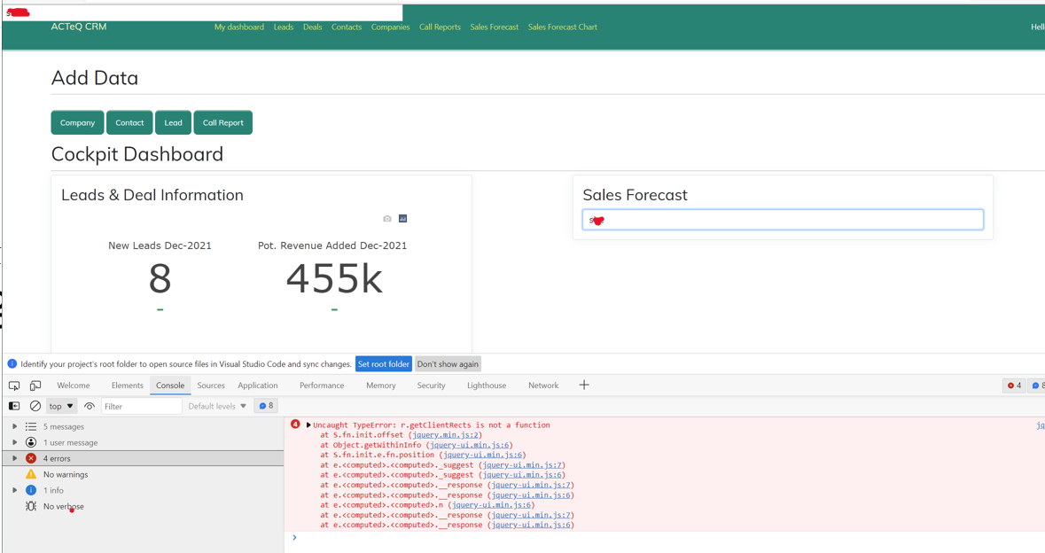The image size is (1045, 553).
Task: Select the 'No warnings' sidebar row
Action: (x=144, y=474)
